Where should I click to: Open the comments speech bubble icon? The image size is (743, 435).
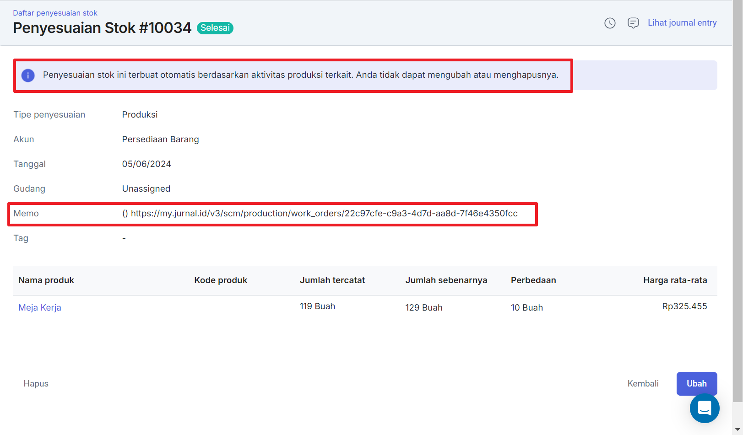pyautogui.click(x=633, y=23)
